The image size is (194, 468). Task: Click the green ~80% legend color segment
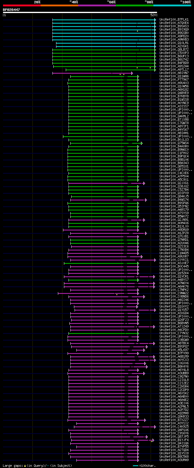pyautogui.click(x=135, y=5)
